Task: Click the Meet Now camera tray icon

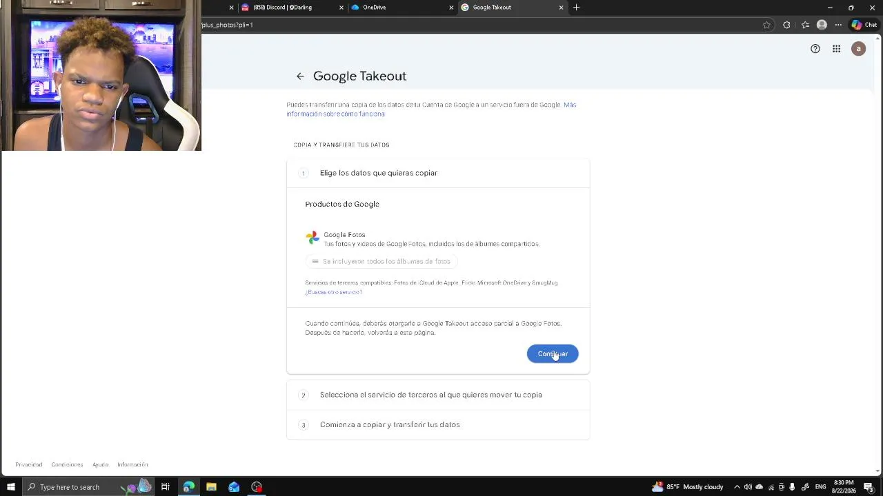Action: click(x=782, y=487)
